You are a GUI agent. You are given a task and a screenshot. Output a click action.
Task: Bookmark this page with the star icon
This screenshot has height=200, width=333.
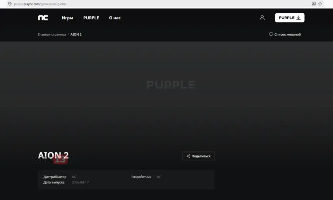coord(320,4)
